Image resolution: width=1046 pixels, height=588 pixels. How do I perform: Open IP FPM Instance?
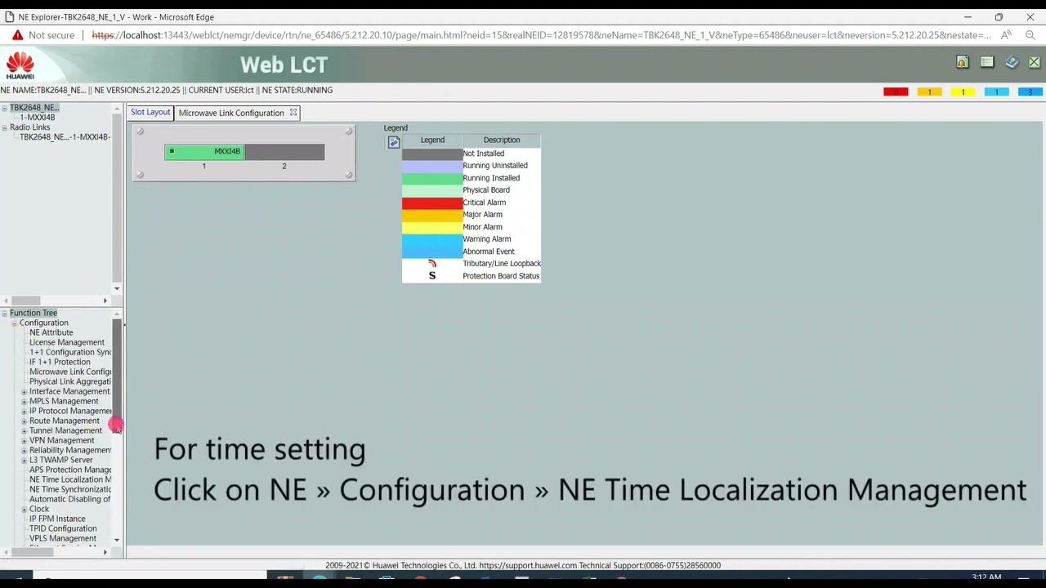pos(57,519)
